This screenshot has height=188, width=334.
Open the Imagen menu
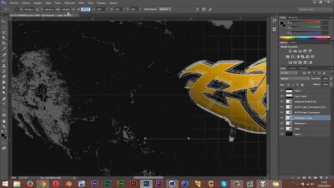[x=38, y=3]
